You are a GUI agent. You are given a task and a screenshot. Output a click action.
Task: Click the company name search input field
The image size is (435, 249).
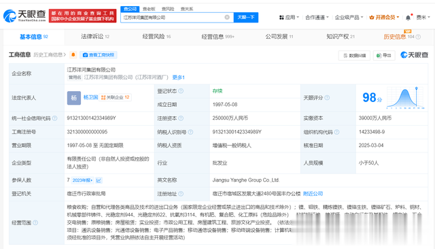point(173,18)
